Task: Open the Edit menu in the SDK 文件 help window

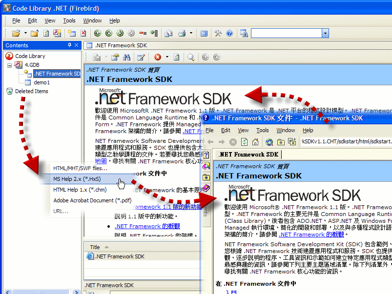Action: (226, 130)
